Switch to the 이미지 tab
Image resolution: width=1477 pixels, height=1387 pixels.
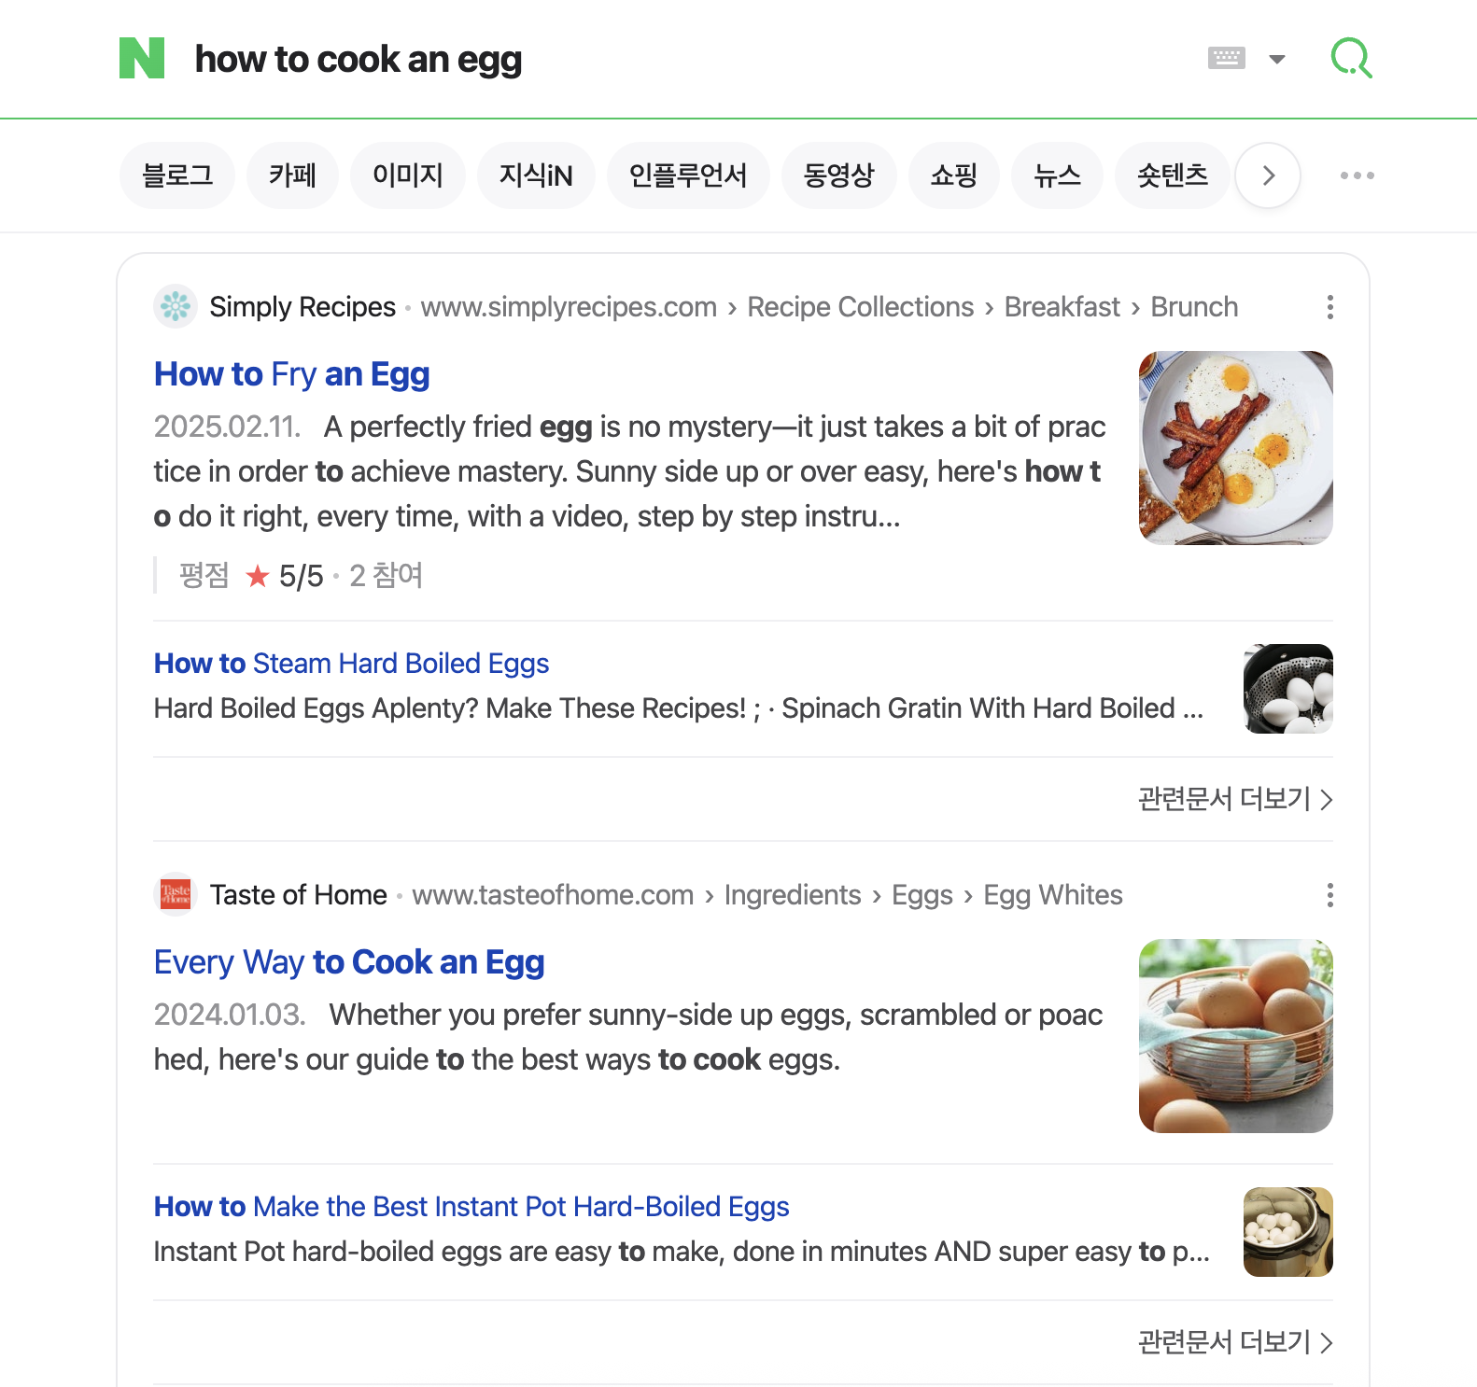point(407,175)
